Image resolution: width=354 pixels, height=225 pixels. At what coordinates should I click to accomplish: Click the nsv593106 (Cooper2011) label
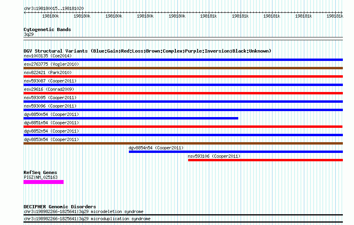pyautogui.click(x=214, y=156)
